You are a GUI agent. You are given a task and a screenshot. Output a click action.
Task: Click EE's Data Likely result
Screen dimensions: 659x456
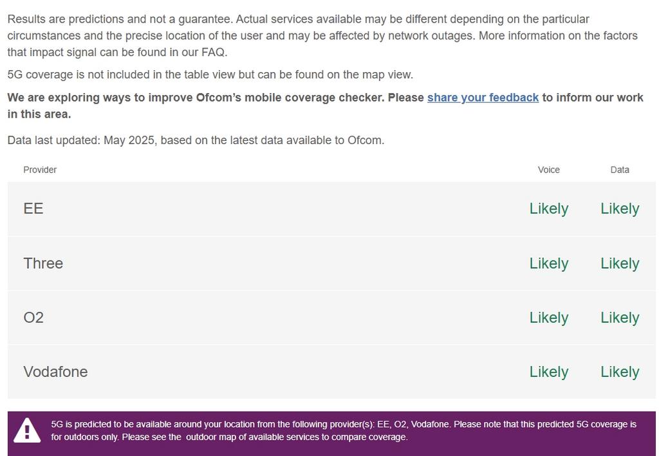pos(620,208)
